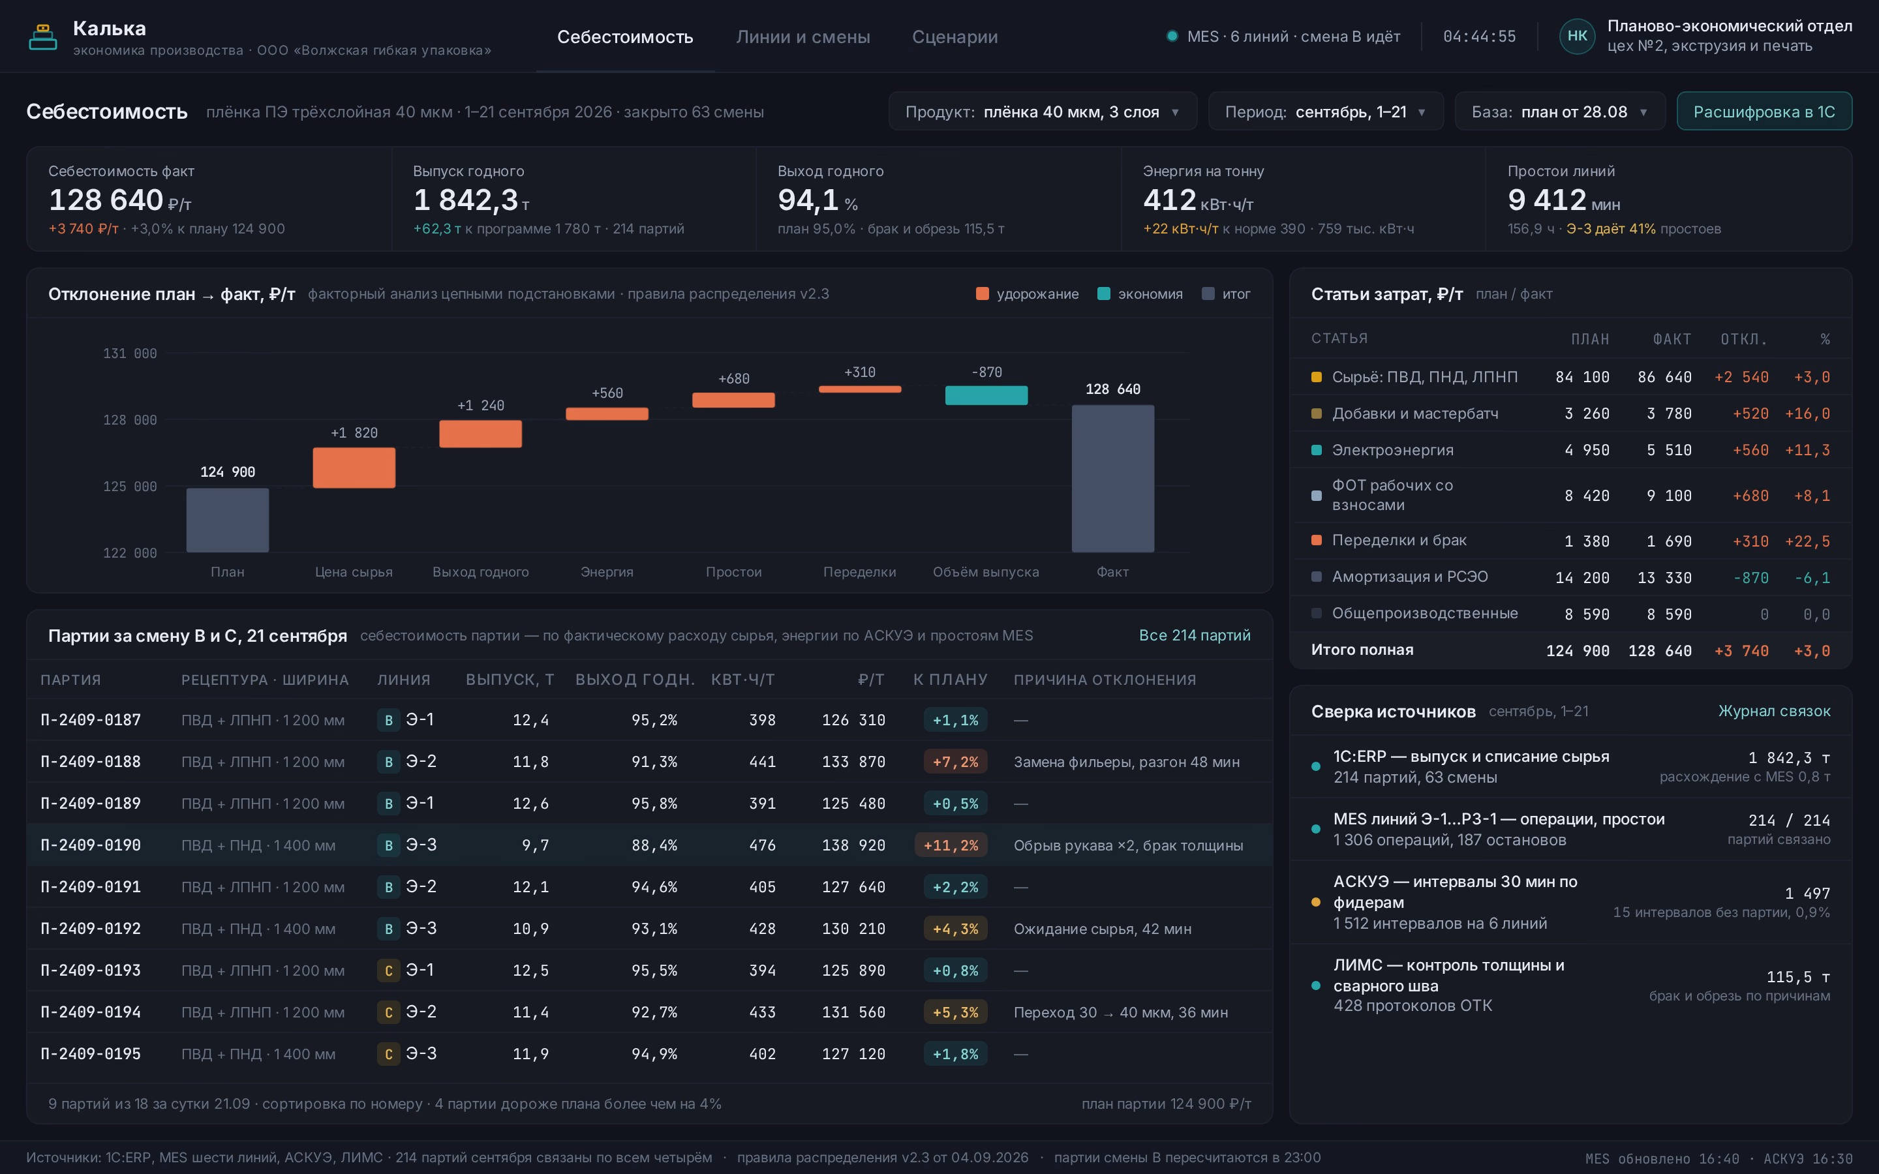
Task: Click the Себестоимость факт 128 640 card
Action: coord(209,199)
